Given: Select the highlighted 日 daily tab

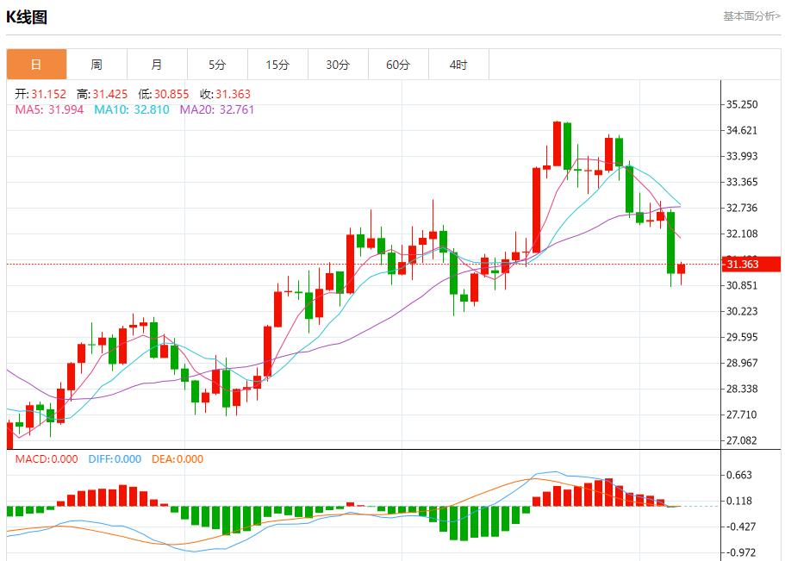Looking at the screenshot, I should pos(36,65).
